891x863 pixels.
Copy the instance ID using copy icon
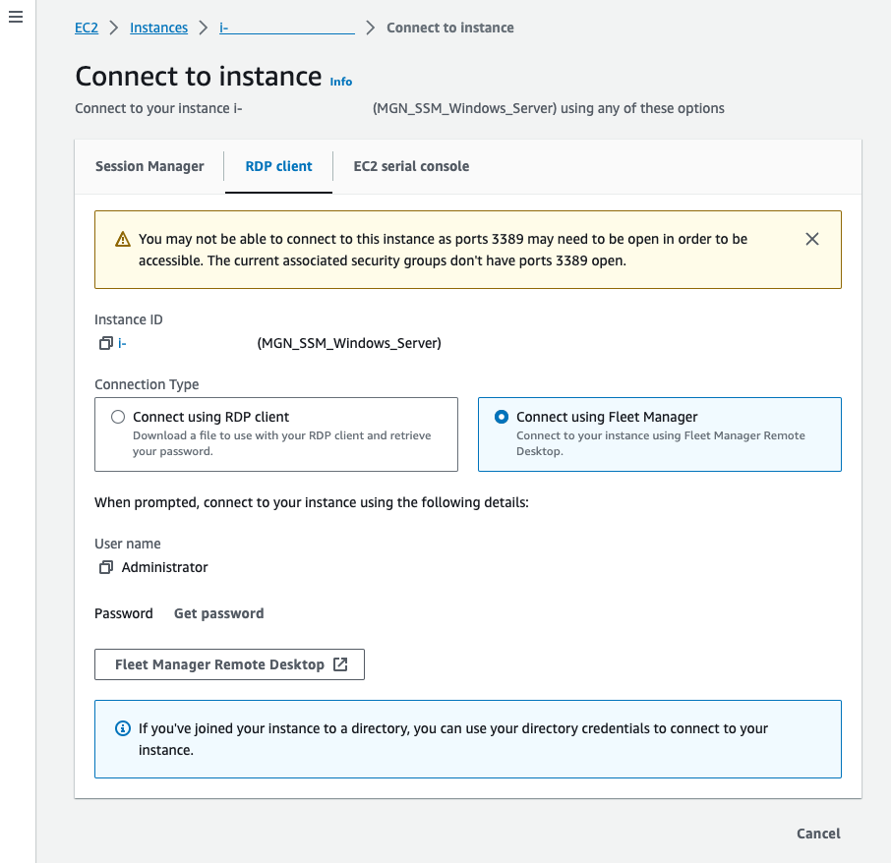point(106,343)
